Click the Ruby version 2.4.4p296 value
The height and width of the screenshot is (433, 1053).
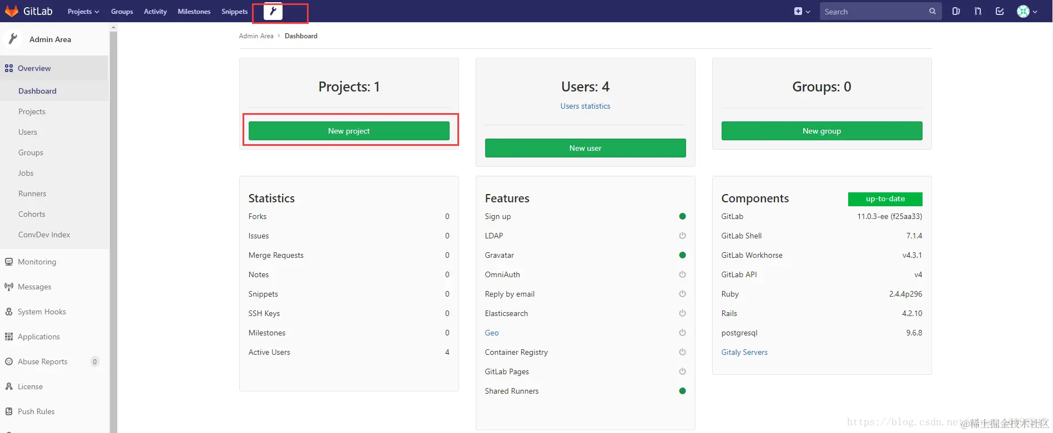905,294
